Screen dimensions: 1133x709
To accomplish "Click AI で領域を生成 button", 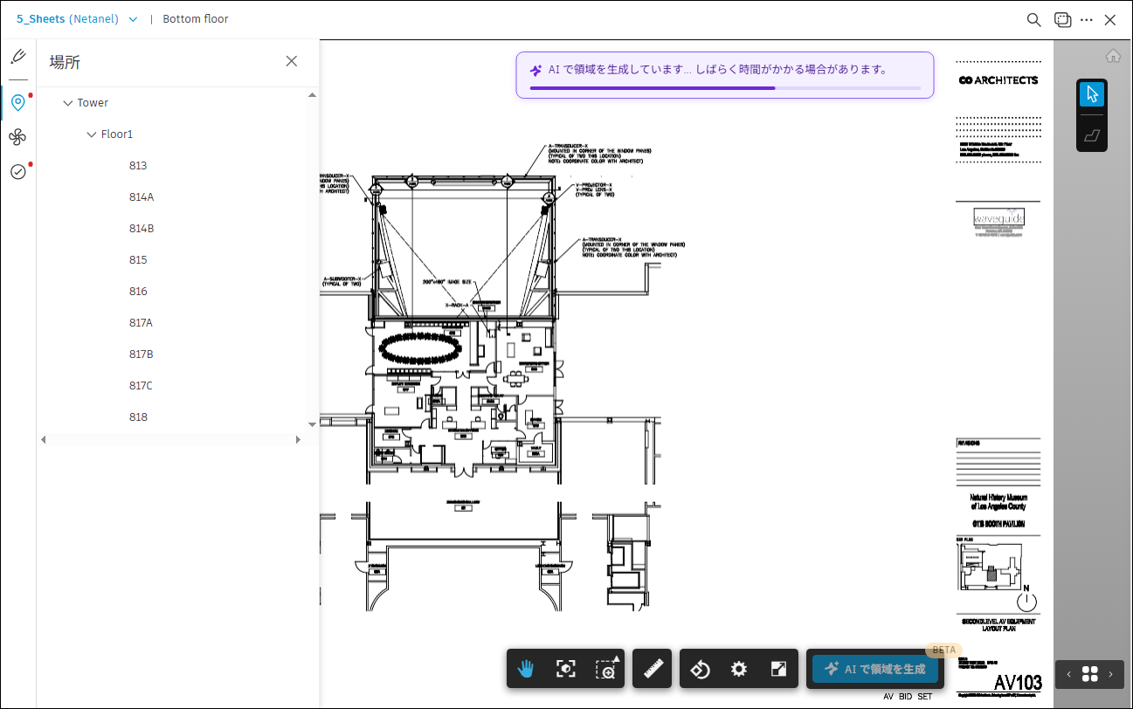I will 875,669.
